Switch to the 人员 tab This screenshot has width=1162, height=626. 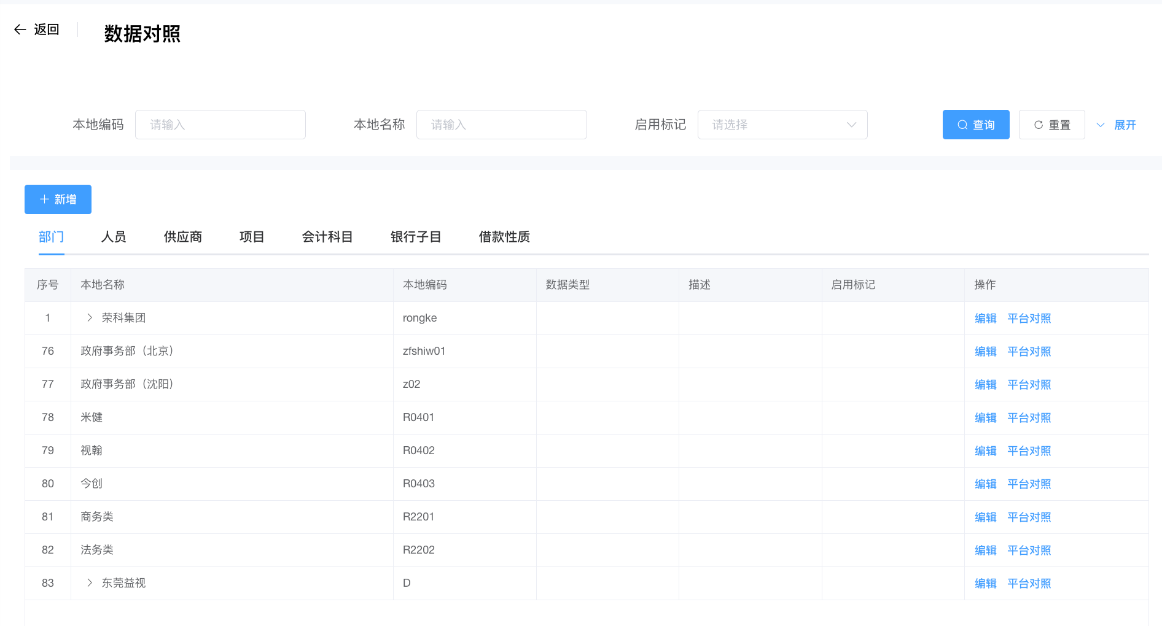114,237
